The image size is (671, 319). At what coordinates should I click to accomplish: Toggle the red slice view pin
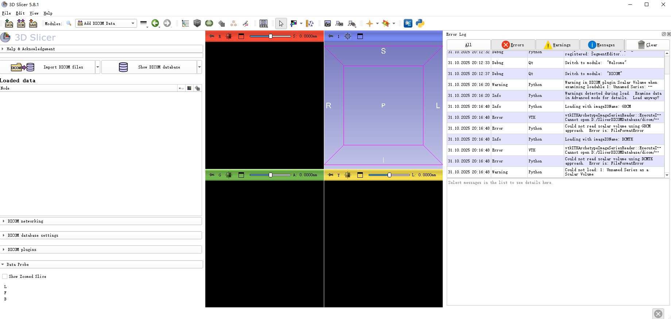(x=212, y=36)
